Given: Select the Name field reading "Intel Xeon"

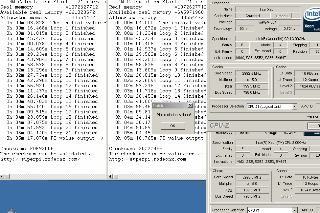Looking at the screenshot, I should pyautogui.click(x=268, y=10).
